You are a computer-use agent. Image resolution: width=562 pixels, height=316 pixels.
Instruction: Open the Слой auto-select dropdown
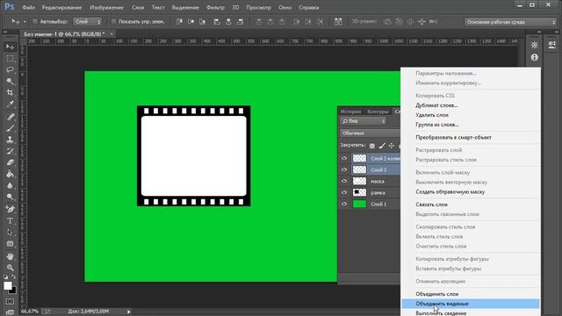pyautogui.click(x=88, y=22)
